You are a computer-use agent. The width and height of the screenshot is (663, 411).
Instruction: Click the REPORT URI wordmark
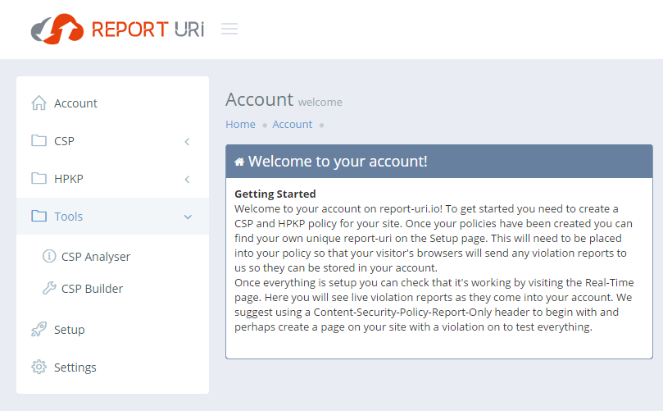[x=148, y=30]
